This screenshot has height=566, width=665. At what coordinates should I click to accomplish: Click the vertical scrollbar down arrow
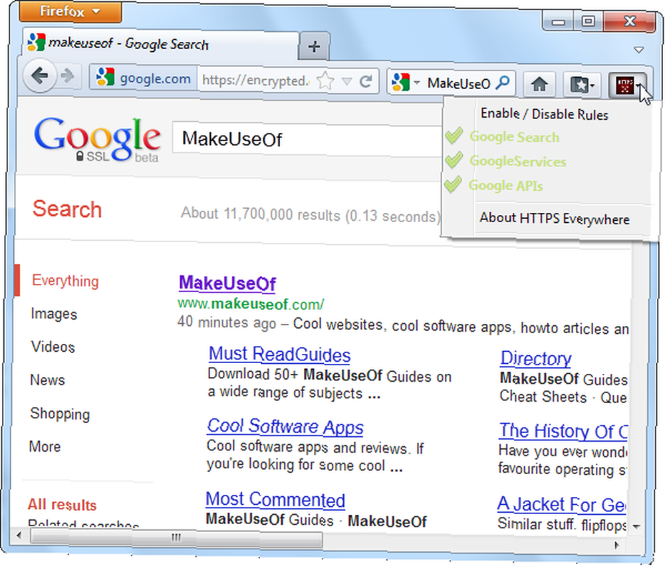tap(636, 527)
